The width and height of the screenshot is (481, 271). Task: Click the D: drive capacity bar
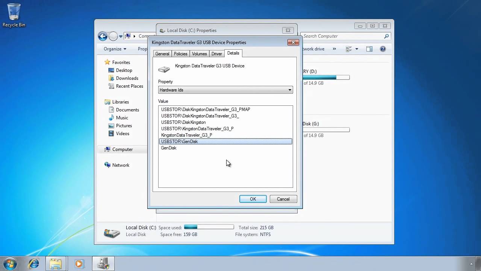(x=327, y=78)
